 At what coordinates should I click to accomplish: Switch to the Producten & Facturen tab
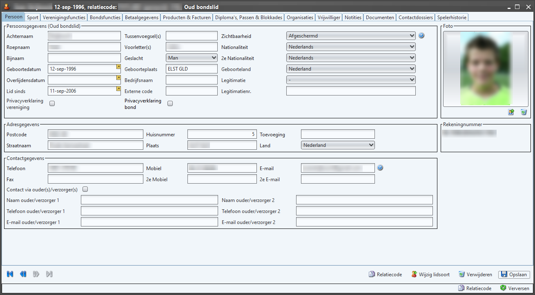(187, 18)
